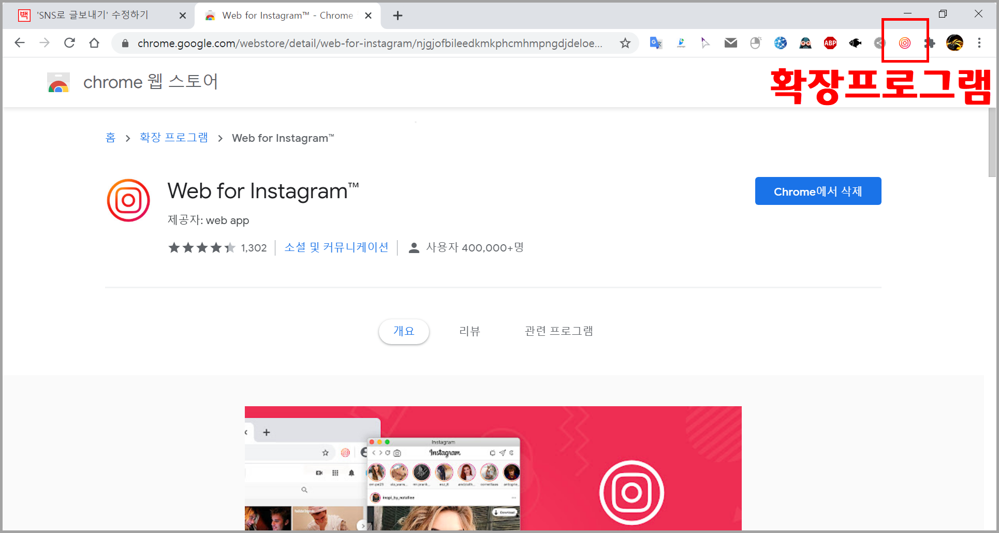Open the 확장 프로그램 breadcrumb link
Viewport: 999px width, 533px height.
click(x=174, y=138)
